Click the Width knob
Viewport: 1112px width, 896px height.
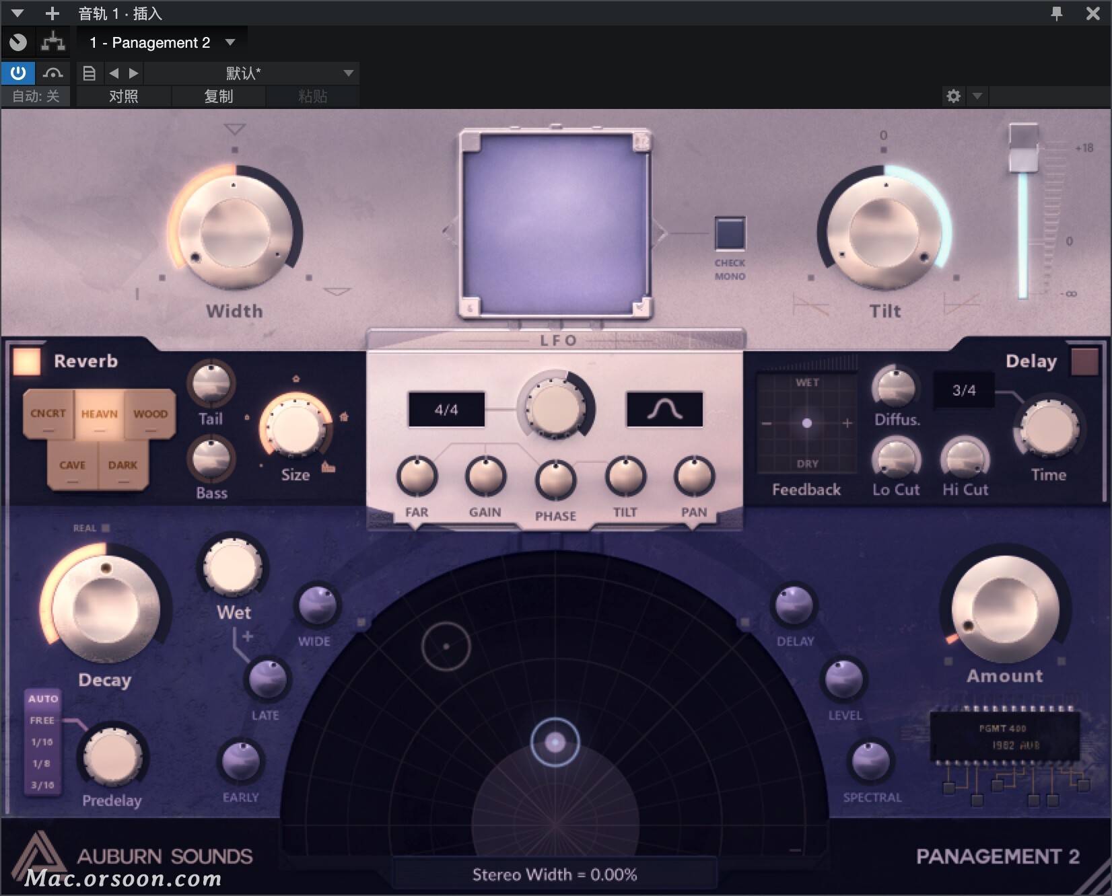pos(234,231)
